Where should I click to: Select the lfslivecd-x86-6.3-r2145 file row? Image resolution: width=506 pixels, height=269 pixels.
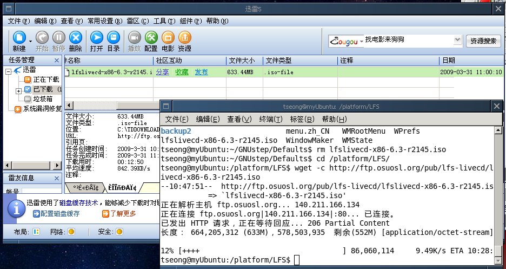284,72
